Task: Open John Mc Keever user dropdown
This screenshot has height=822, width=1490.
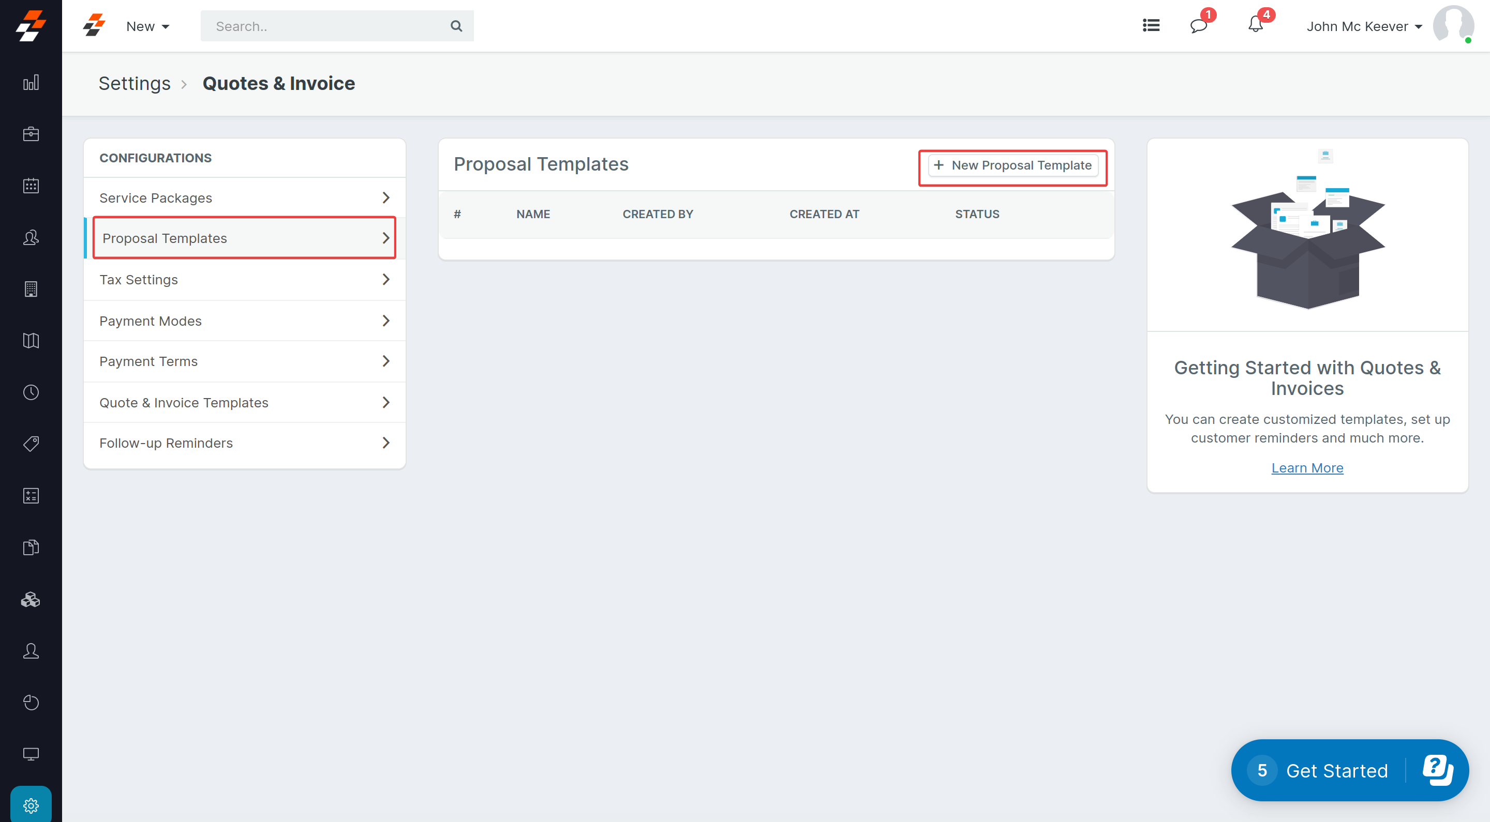Action: (x=1364, y=26)
